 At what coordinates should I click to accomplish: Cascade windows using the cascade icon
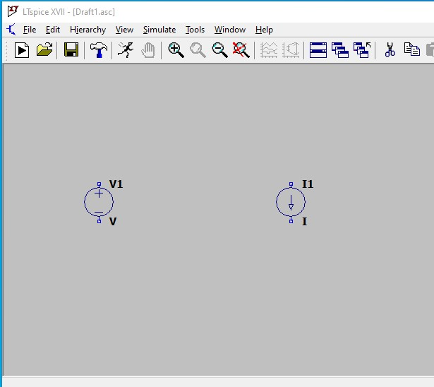pyautogui.click(x=340, y=50)
